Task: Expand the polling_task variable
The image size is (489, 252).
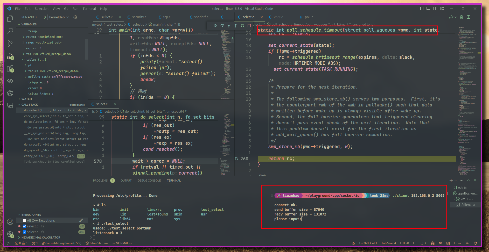Action: 26,77
